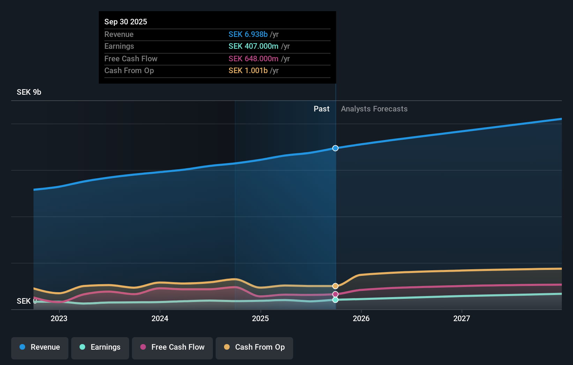Click the 2025 label on the time axis
The width and height of the screenshot is (573, 365).
pyautogui.click(x=260, y=318)
